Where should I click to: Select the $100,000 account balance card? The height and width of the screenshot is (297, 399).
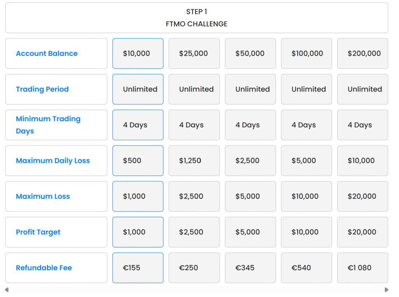tap(306, 53)
